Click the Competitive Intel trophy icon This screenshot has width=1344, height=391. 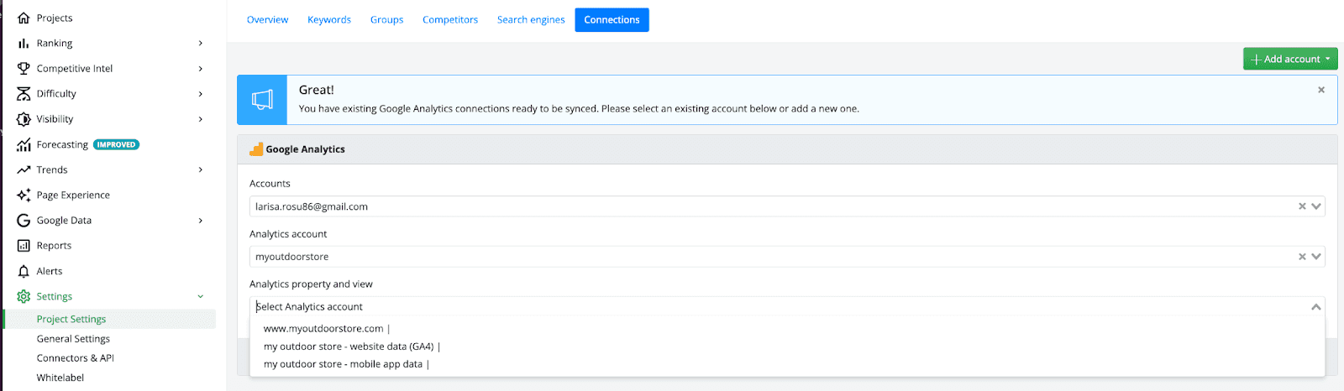[24, 68]
